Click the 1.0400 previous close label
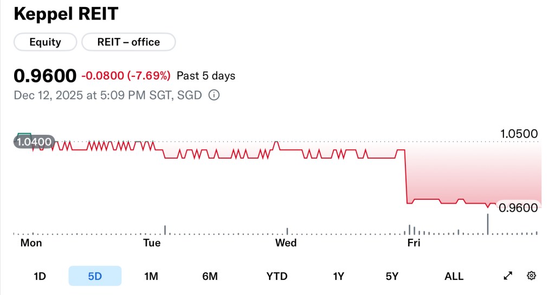Screen dimensions: 555x295 coord(34,142)
